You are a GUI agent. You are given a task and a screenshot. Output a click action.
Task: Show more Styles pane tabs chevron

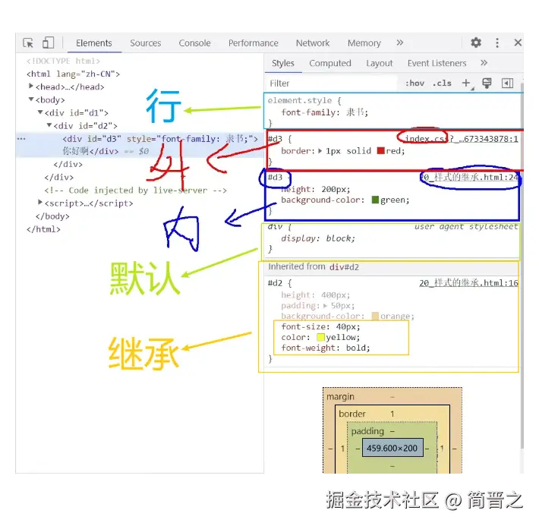coord(484,62)
